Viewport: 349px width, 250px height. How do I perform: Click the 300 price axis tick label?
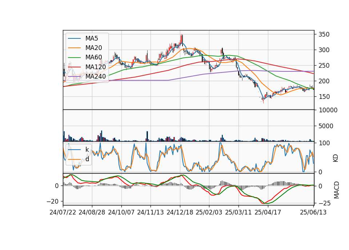[324, 50]
